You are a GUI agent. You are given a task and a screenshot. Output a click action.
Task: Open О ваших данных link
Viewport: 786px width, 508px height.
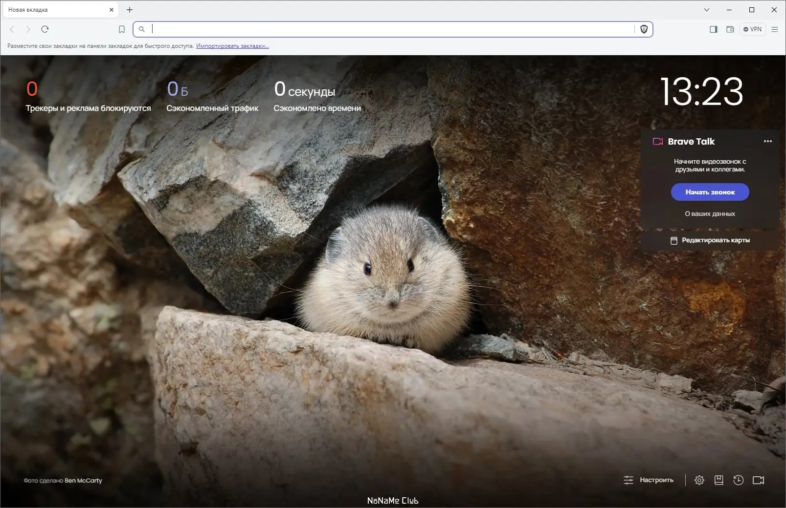click(710, 213)
